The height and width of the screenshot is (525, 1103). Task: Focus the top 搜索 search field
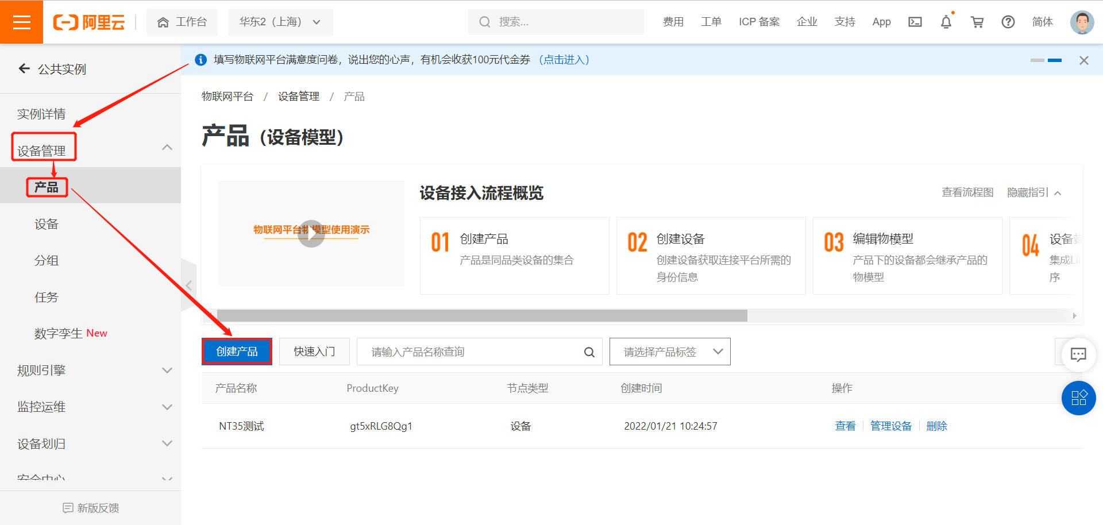[556, 22]
